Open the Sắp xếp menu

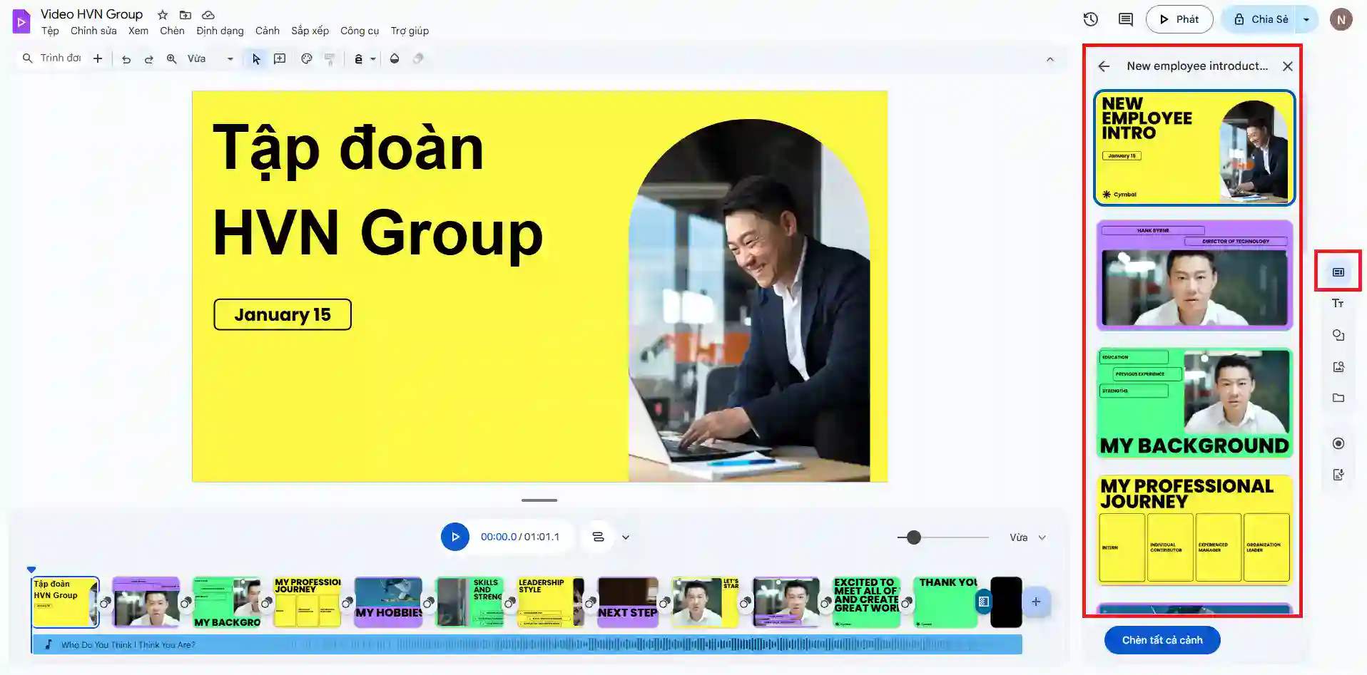310,31
